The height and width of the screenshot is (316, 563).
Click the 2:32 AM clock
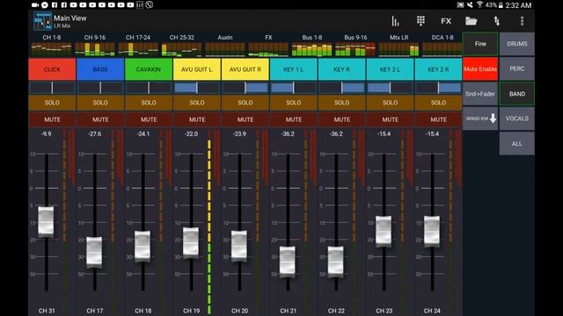(x=518, y=5)
